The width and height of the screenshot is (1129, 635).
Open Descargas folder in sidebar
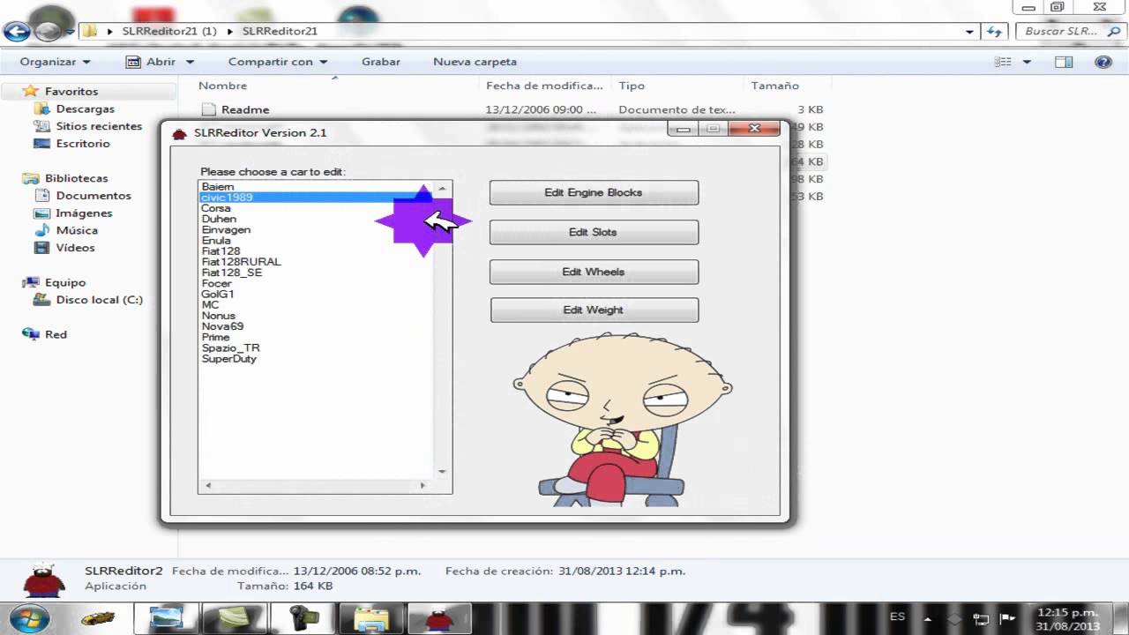(x=86, y=108)
